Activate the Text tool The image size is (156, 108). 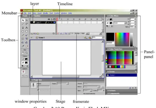coord(27,27)
